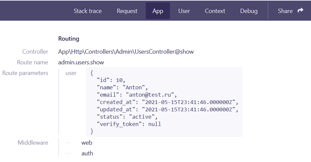Select the admin.users.show route name

click(x=81, y=62)
